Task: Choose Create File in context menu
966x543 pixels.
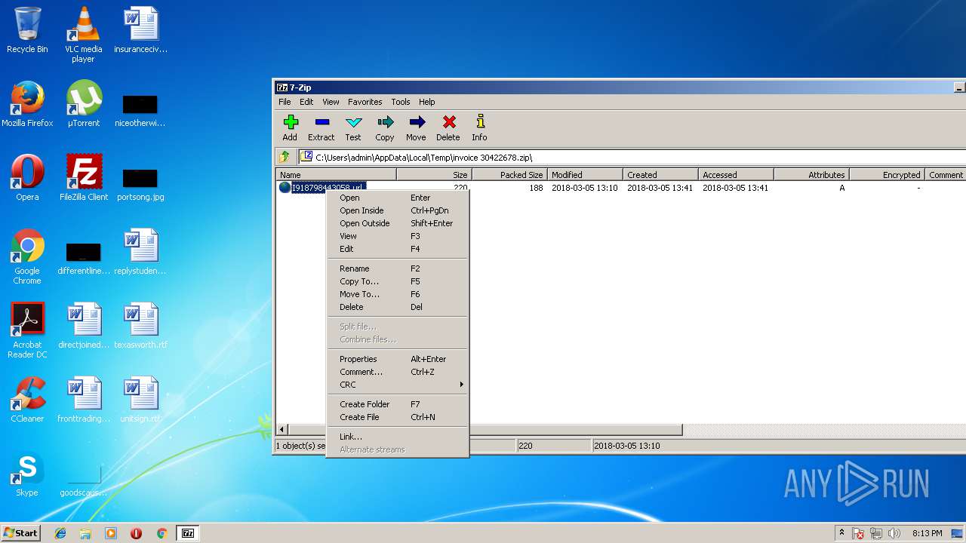Action: pos(398,417)
